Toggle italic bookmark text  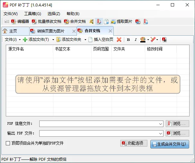coord(135,40)
